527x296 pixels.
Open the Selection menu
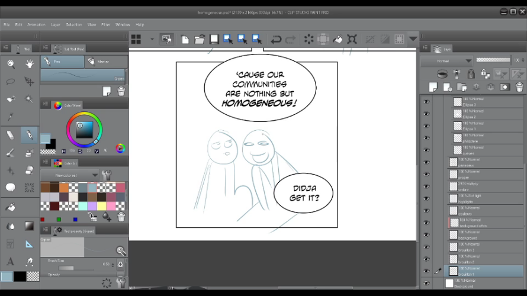click(73, 24)
